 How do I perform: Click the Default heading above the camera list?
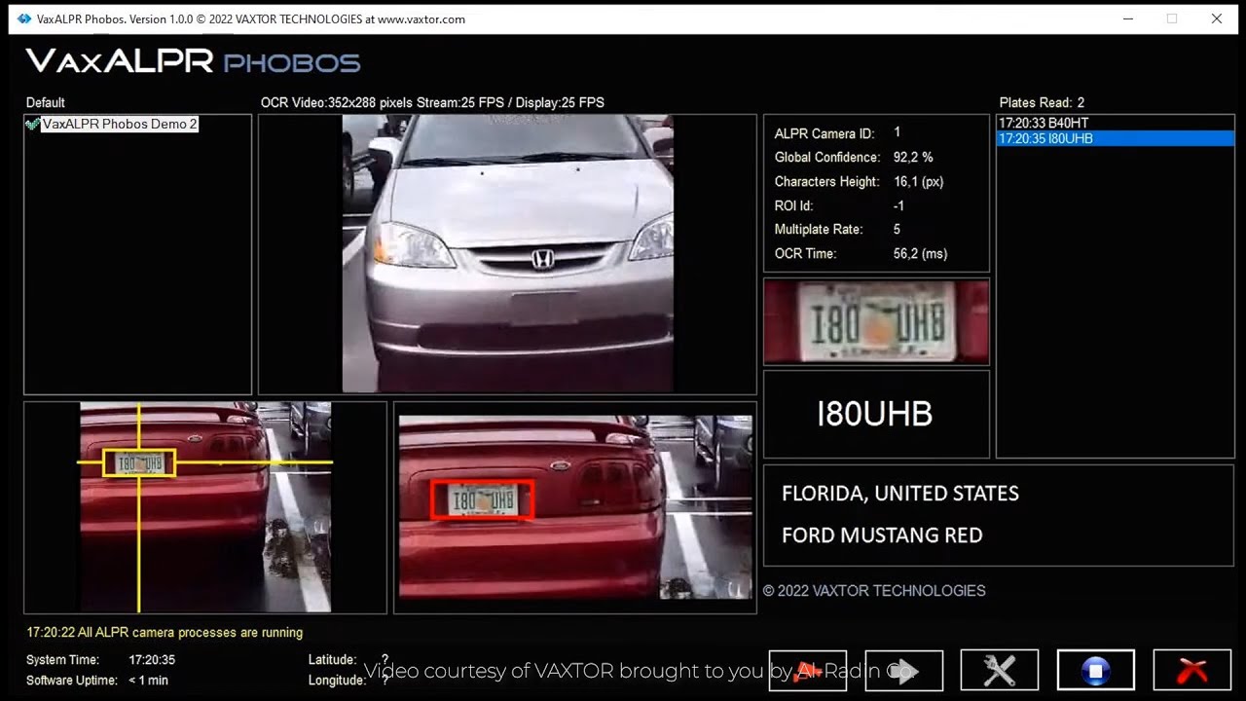tap(46, 102)
